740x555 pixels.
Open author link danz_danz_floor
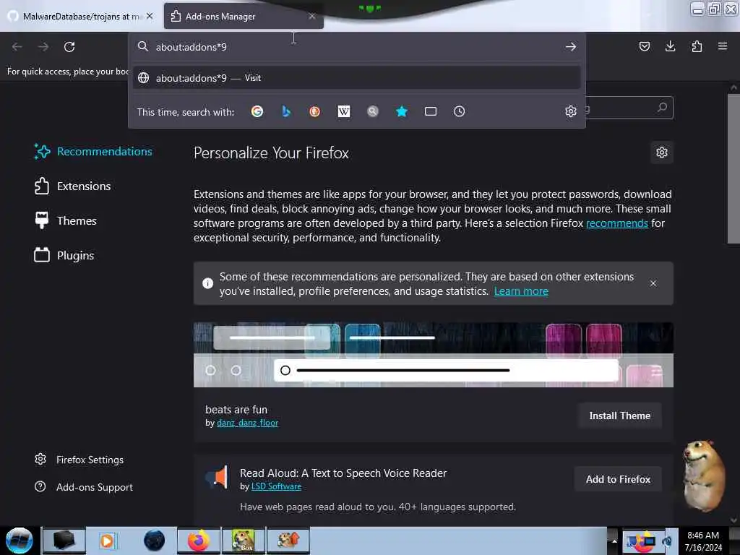pyautogui.click(x=247, y=423)
